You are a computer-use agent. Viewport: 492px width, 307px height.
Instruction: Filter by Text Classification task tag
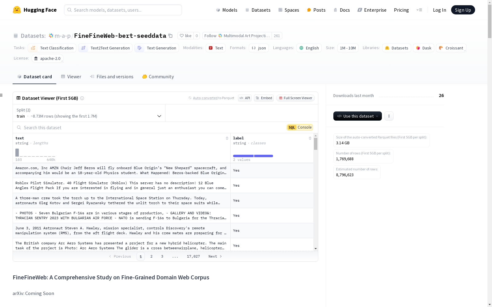click(52, 48)
